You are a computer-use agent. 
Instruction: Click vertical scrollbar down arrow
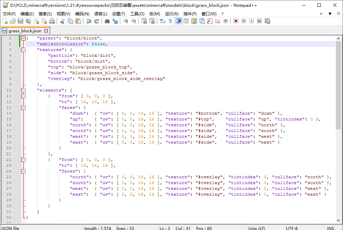(339, 220)
